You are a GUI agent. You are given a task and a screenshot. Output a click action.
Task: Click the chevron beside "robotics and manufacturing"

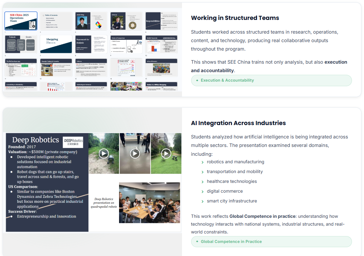[x=203, y=162]
